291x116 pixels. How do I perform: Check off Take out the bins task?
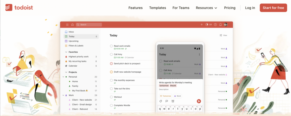click(x=111, y=88)
